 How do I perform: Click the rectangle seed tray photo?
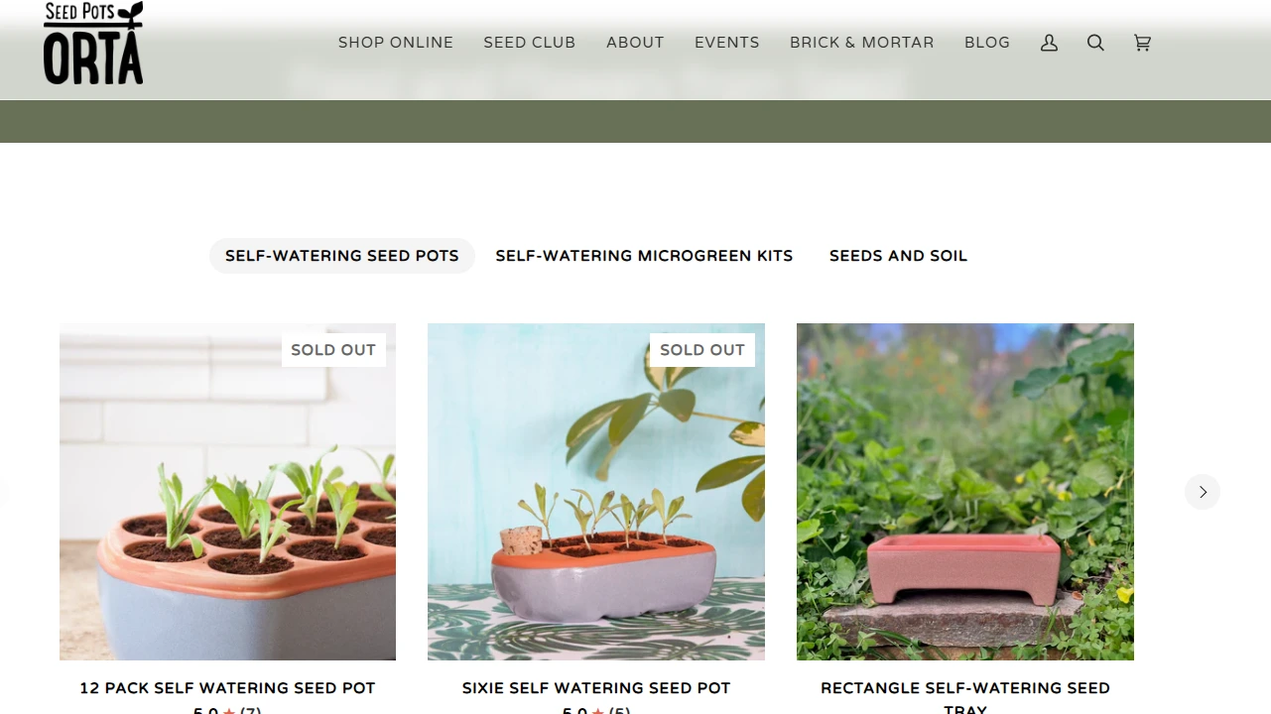[x=965, y=492]
